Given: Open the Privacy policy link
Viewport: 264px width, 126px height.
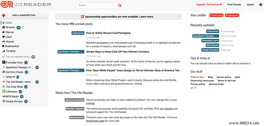Looking at the screenshot, I should click(x=198, y=84).
